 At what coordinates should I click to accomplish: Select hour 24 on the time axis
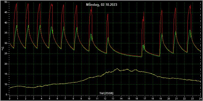point(200,98)
